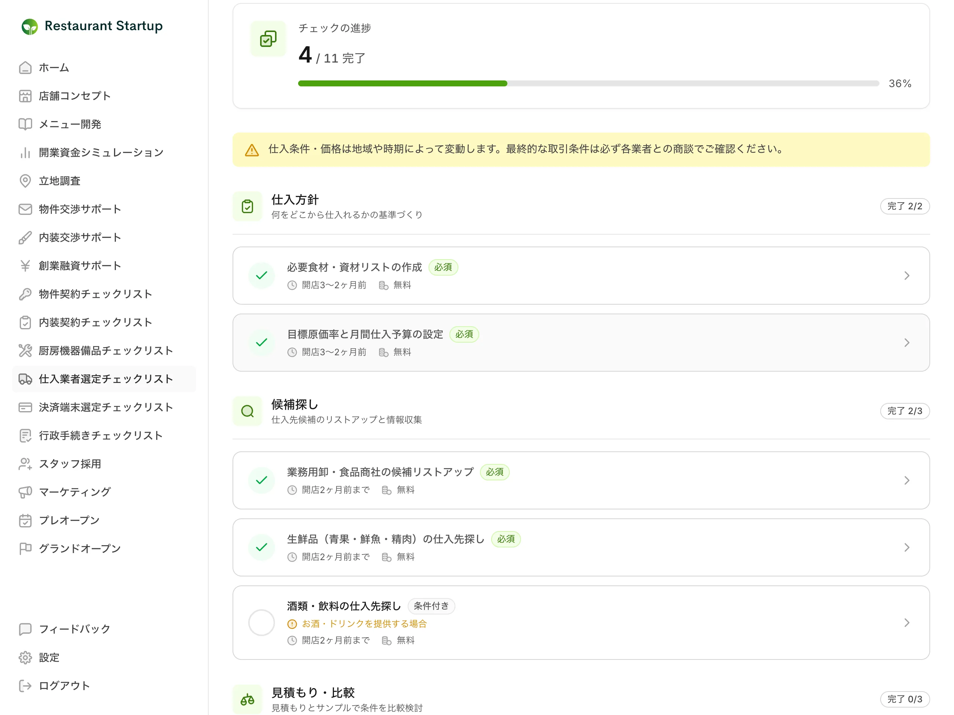Click the truck icon beside 仕入業者選定チェックリスト

[25, 379]
